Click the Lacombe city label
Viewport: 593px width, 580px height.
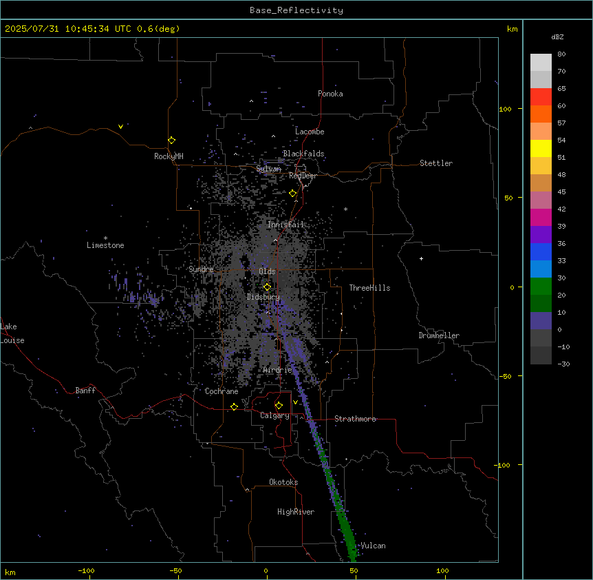tap(310, 132)
